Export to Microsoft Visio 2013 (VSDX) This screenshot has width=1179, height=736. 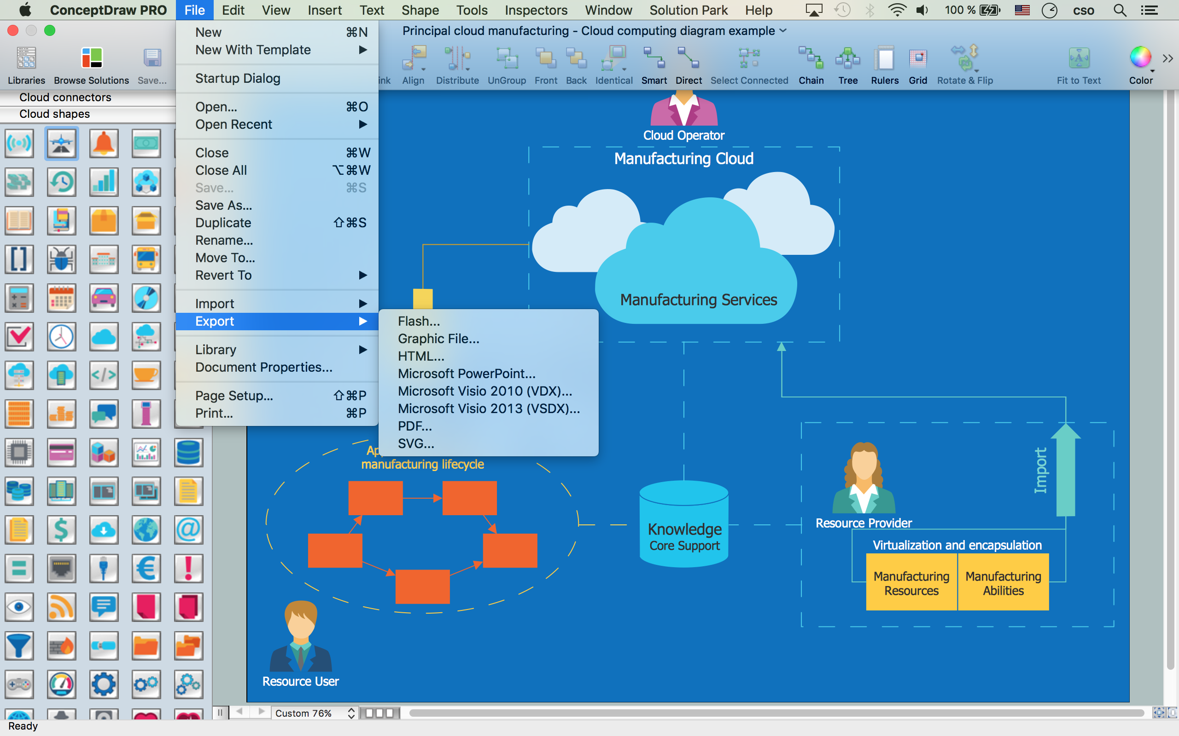coord(488,408)
